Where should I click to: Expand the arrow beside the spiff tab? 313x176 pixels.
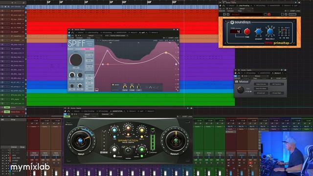(x=146, y=33)
